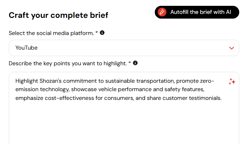Click the Autofill the brief with AI button
This screenshot has width=248, height=144.
click(197, 12)
